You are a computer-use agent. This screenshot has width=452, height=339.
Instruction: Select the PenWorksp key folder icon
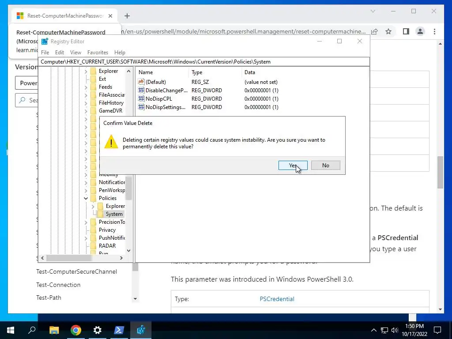click(x=93, y=190)
